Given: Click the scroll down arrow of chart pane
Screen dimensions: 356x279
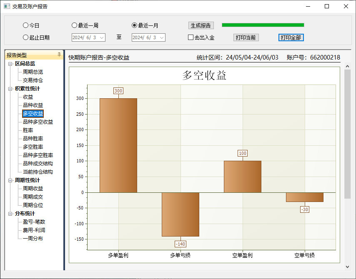Looking at the screenshot, I should [348, 267].
